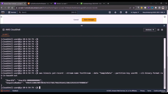This screenshot has width=168, height=94.
Task: Close the CloudShell panel
Action: click(164, 26)
